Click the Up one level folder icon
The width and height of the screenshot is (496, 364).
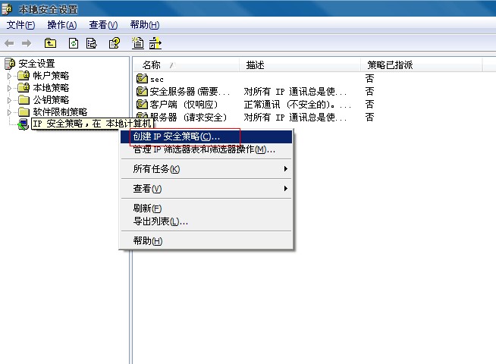tap(50, 43)
